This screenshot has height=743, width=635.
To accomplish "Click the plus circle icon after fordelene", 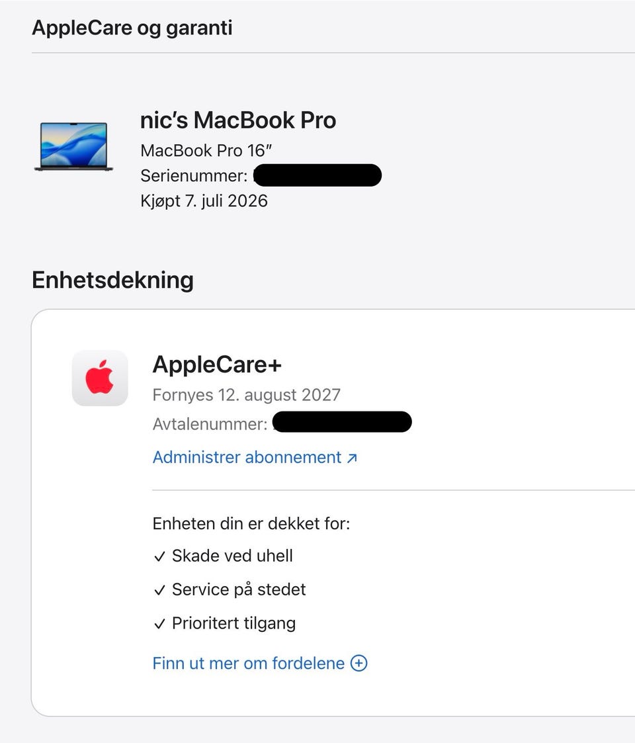I will coord(359,663).
